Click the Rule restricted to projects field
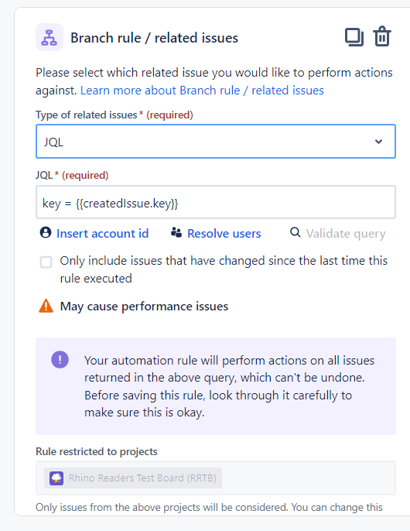410x531 pixels. point(216,478)
